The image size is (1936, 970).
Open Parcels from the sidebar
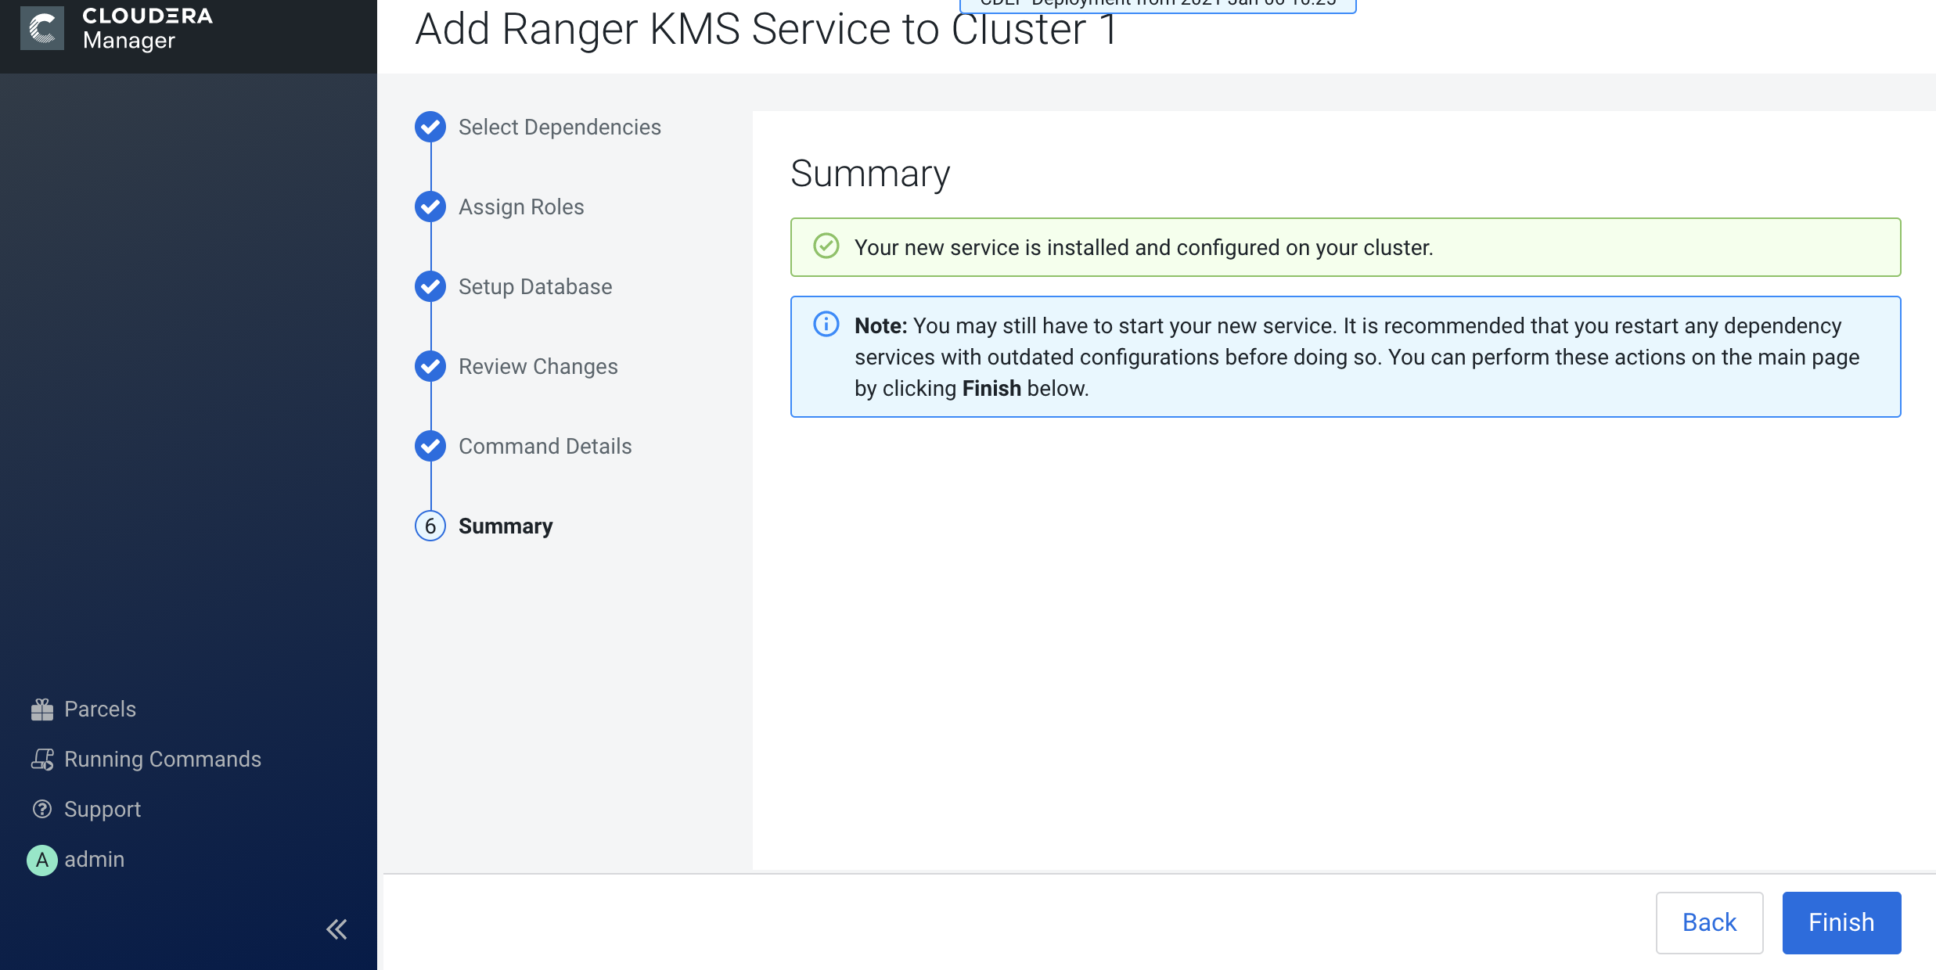tap(100, 710)
